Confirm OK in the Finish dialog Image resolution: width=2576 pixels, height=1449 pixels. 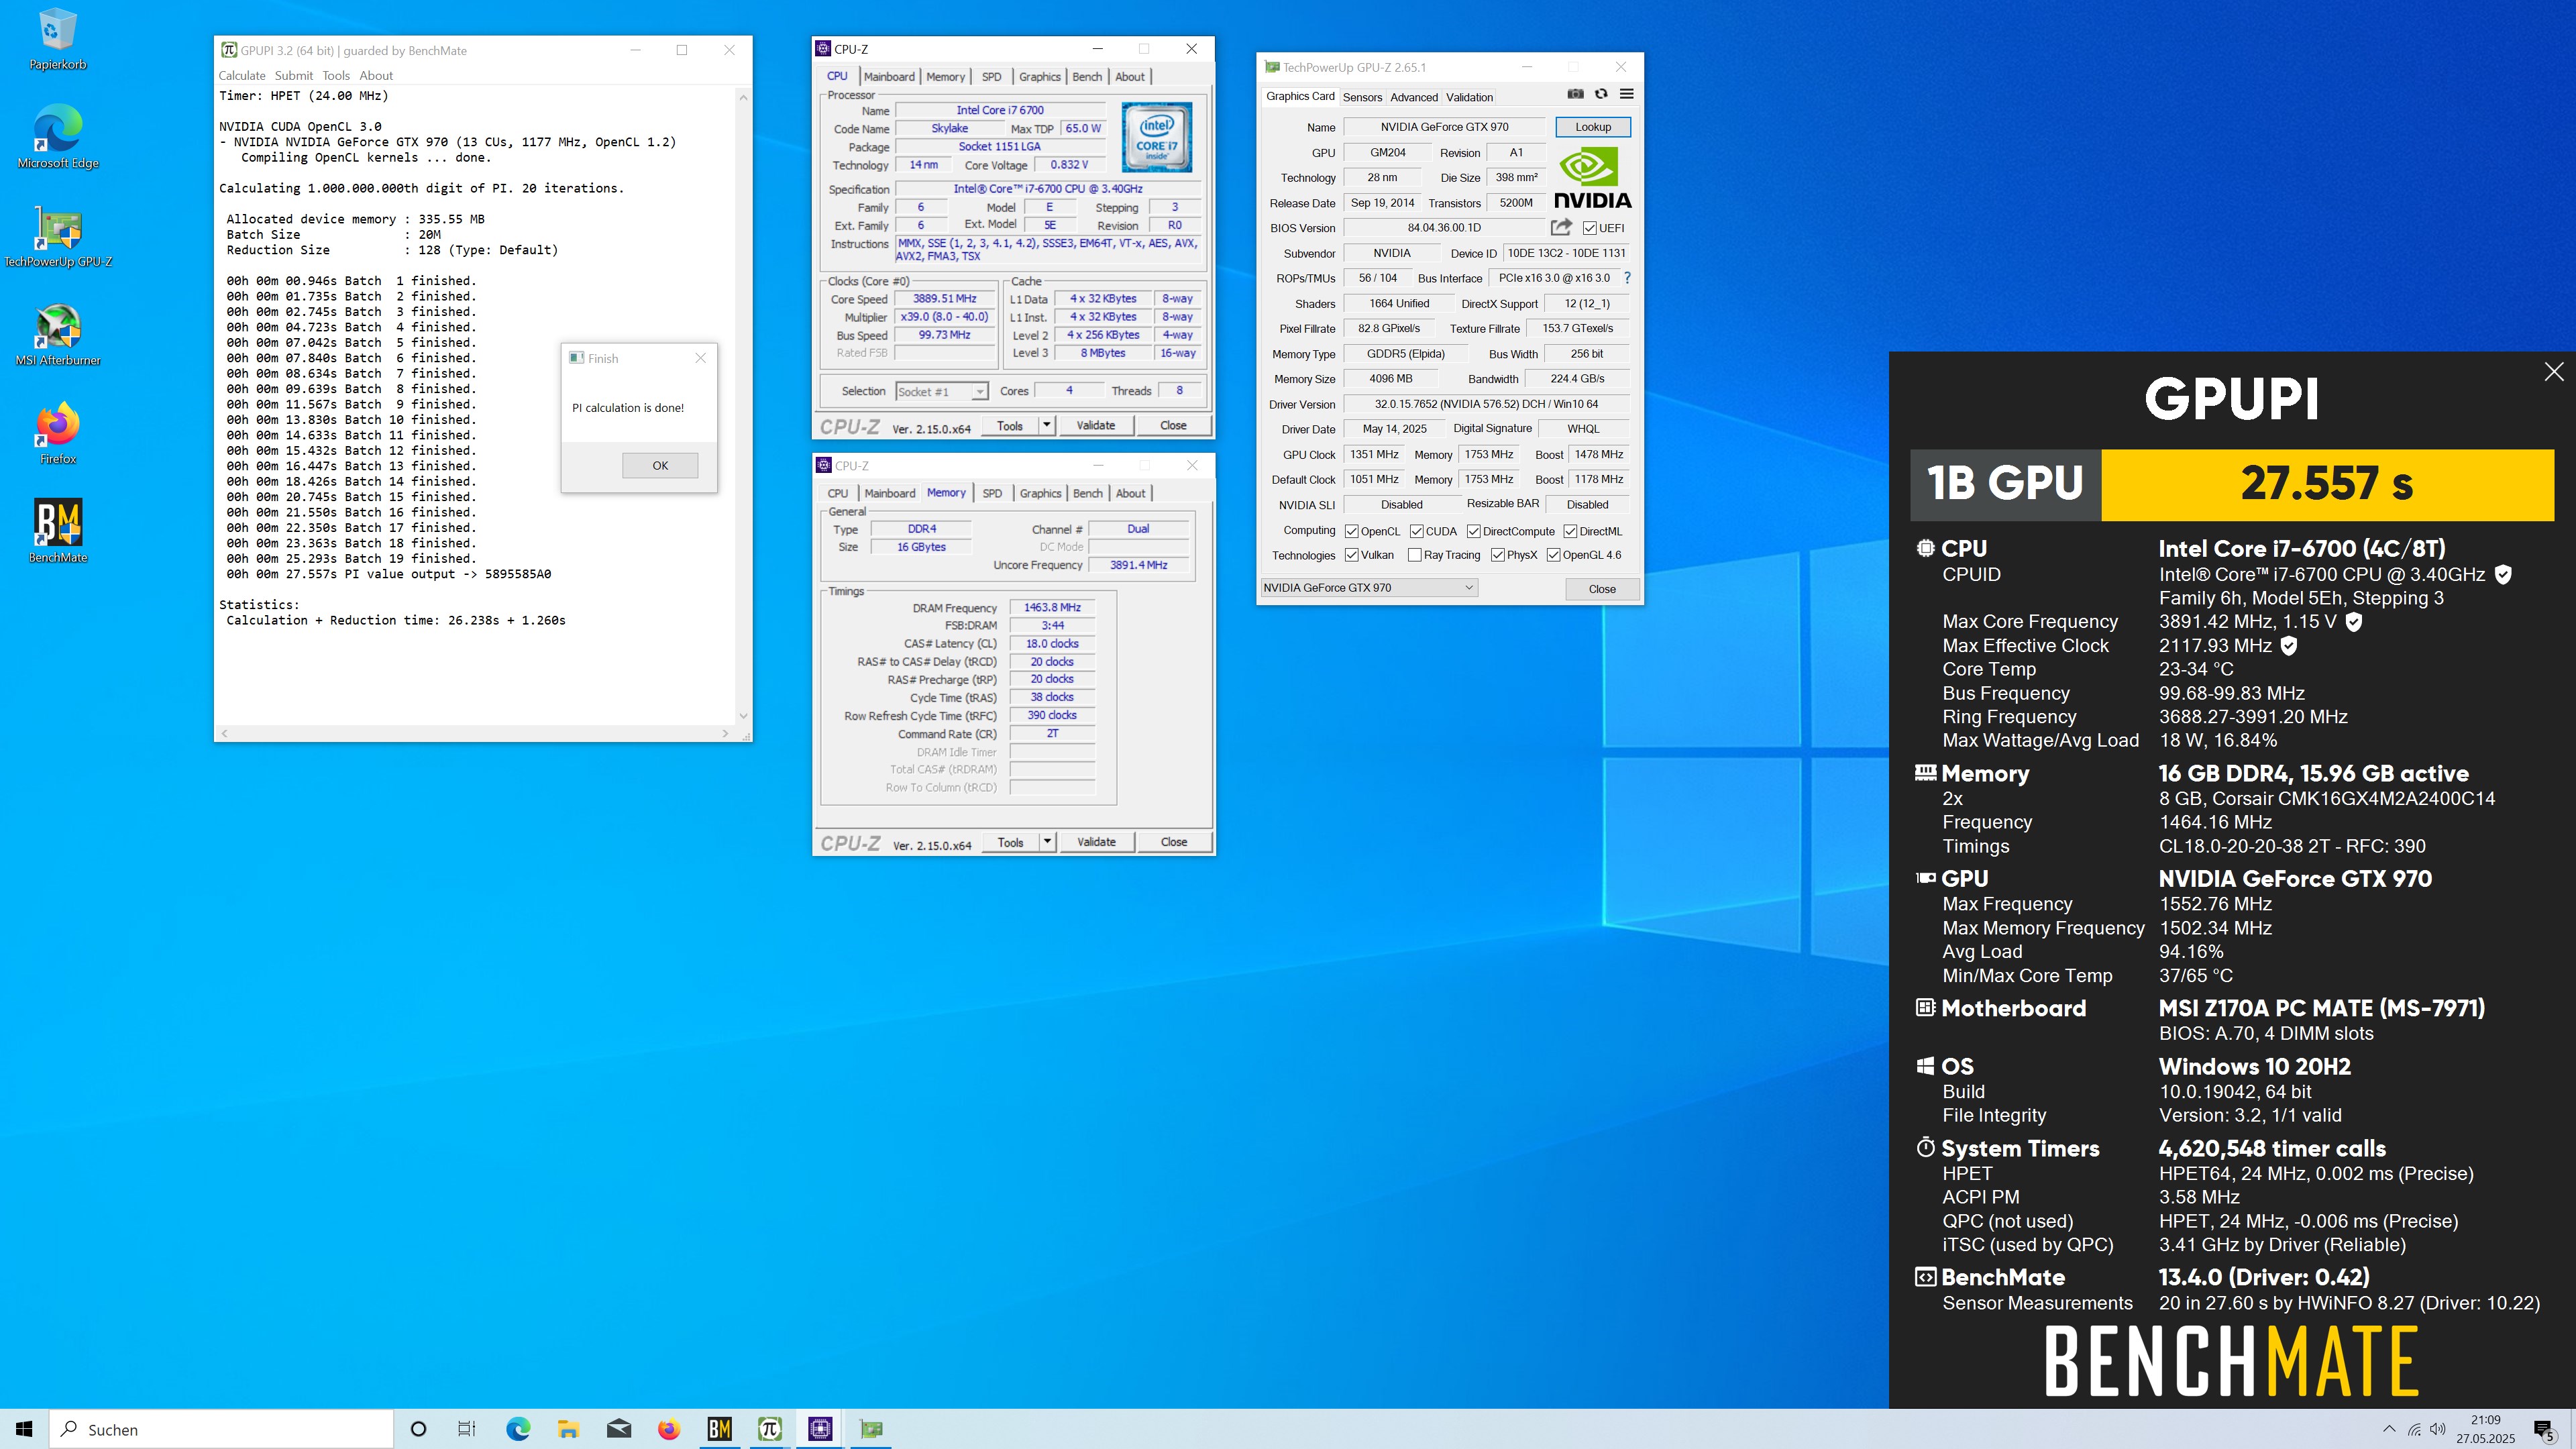660,465
